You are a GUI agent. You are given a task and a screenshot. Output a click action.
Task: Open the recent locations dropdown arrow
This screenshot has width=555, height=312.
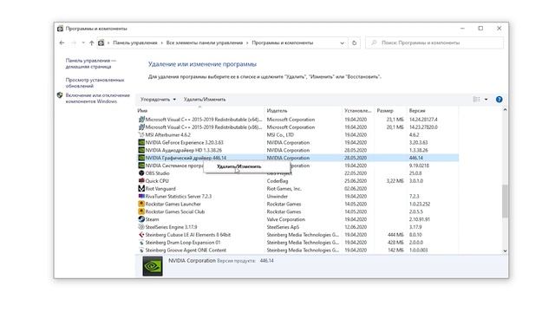point(83,42)
